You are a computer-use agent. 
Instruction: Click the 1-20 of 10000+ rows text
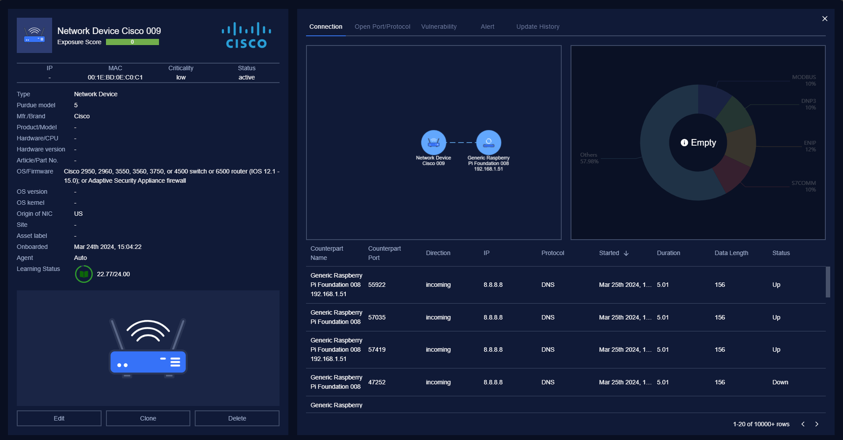click(761, 424)
